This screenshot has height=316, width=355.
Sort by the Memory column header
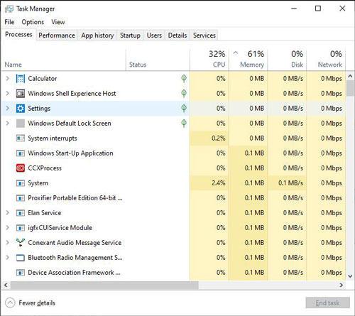click(x=248, y=60)
